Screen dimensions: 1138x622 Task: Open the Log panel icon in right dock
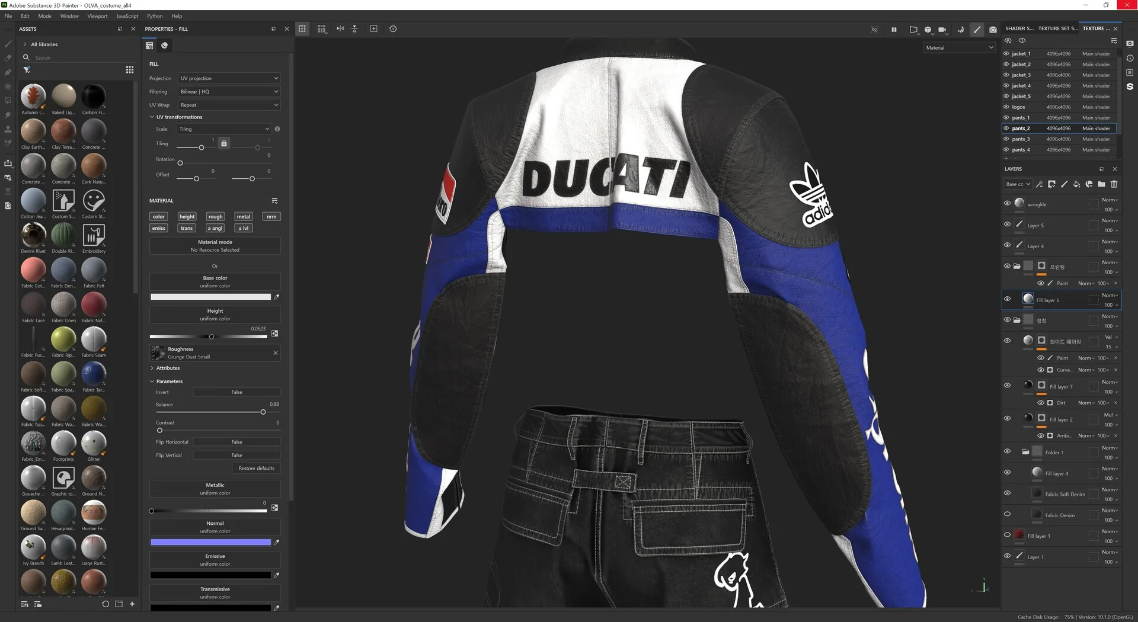pyautogui.click(x=1130, y=72)
